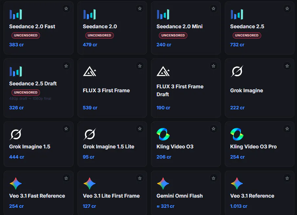This screenshot has height=215, width=297.
Task: Click the Seedance 2.5 Draft logo icon
Action: point(16,72)
